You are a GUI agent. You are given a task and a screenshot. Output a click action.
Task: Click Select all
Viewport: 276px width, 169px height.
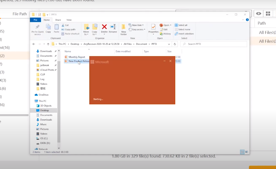point(181,25)
